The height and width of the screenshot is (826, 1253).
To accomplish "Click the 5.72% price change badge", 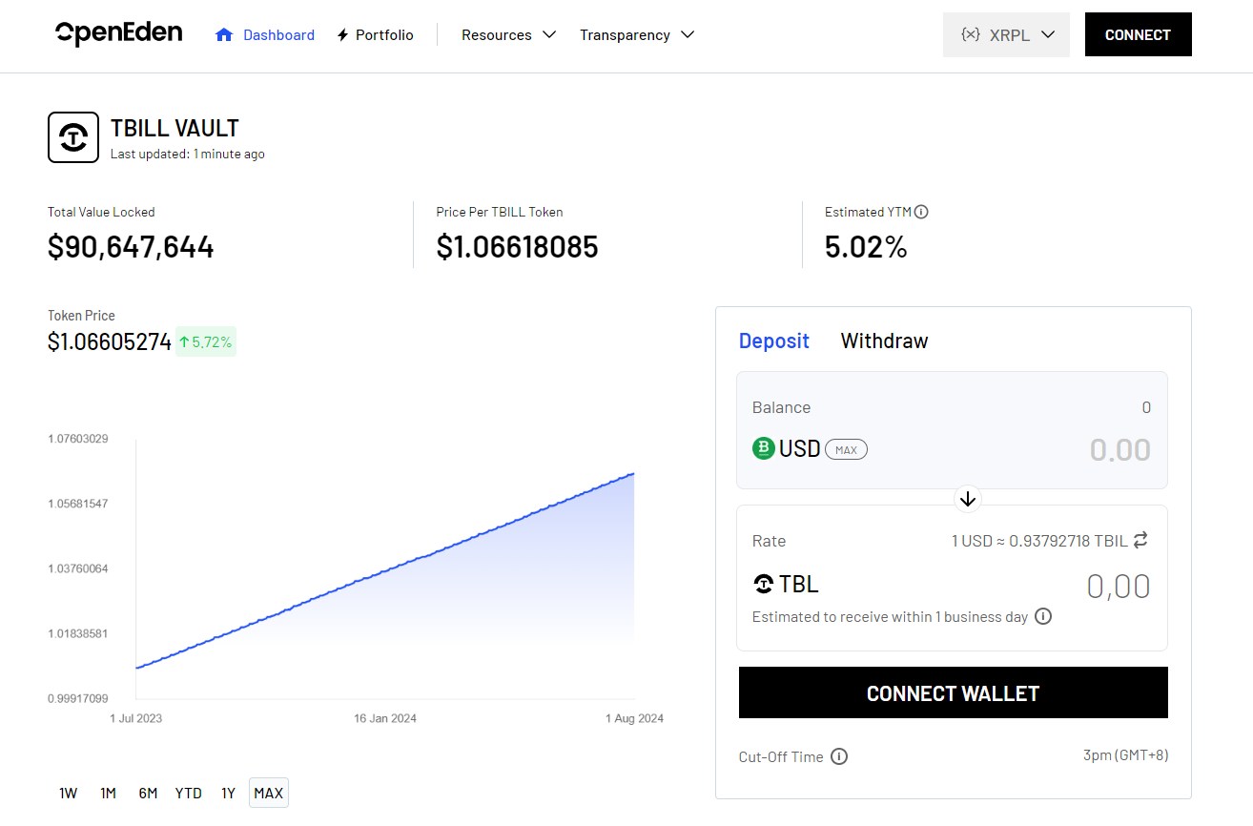I will coord(205,341).
